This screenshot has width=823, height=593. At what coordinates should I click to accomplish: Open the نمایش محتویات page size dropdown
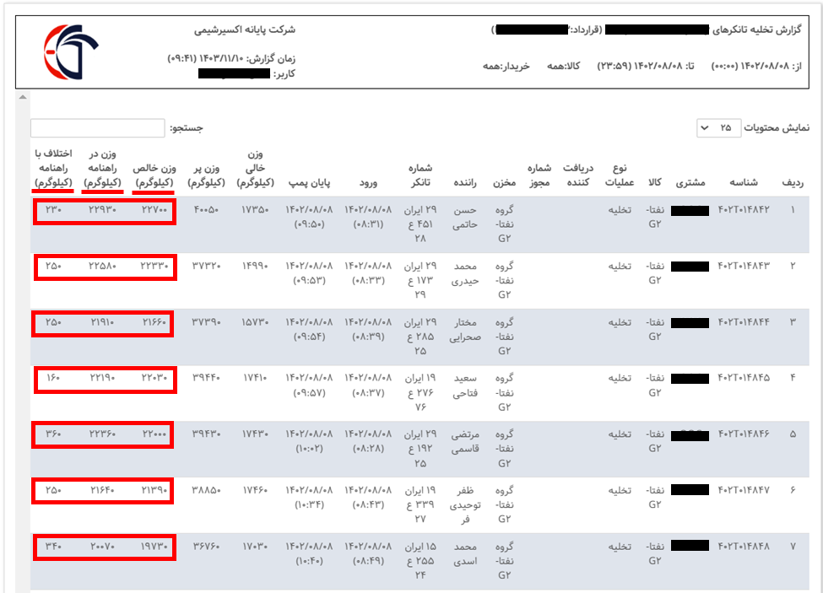point(719,128)
